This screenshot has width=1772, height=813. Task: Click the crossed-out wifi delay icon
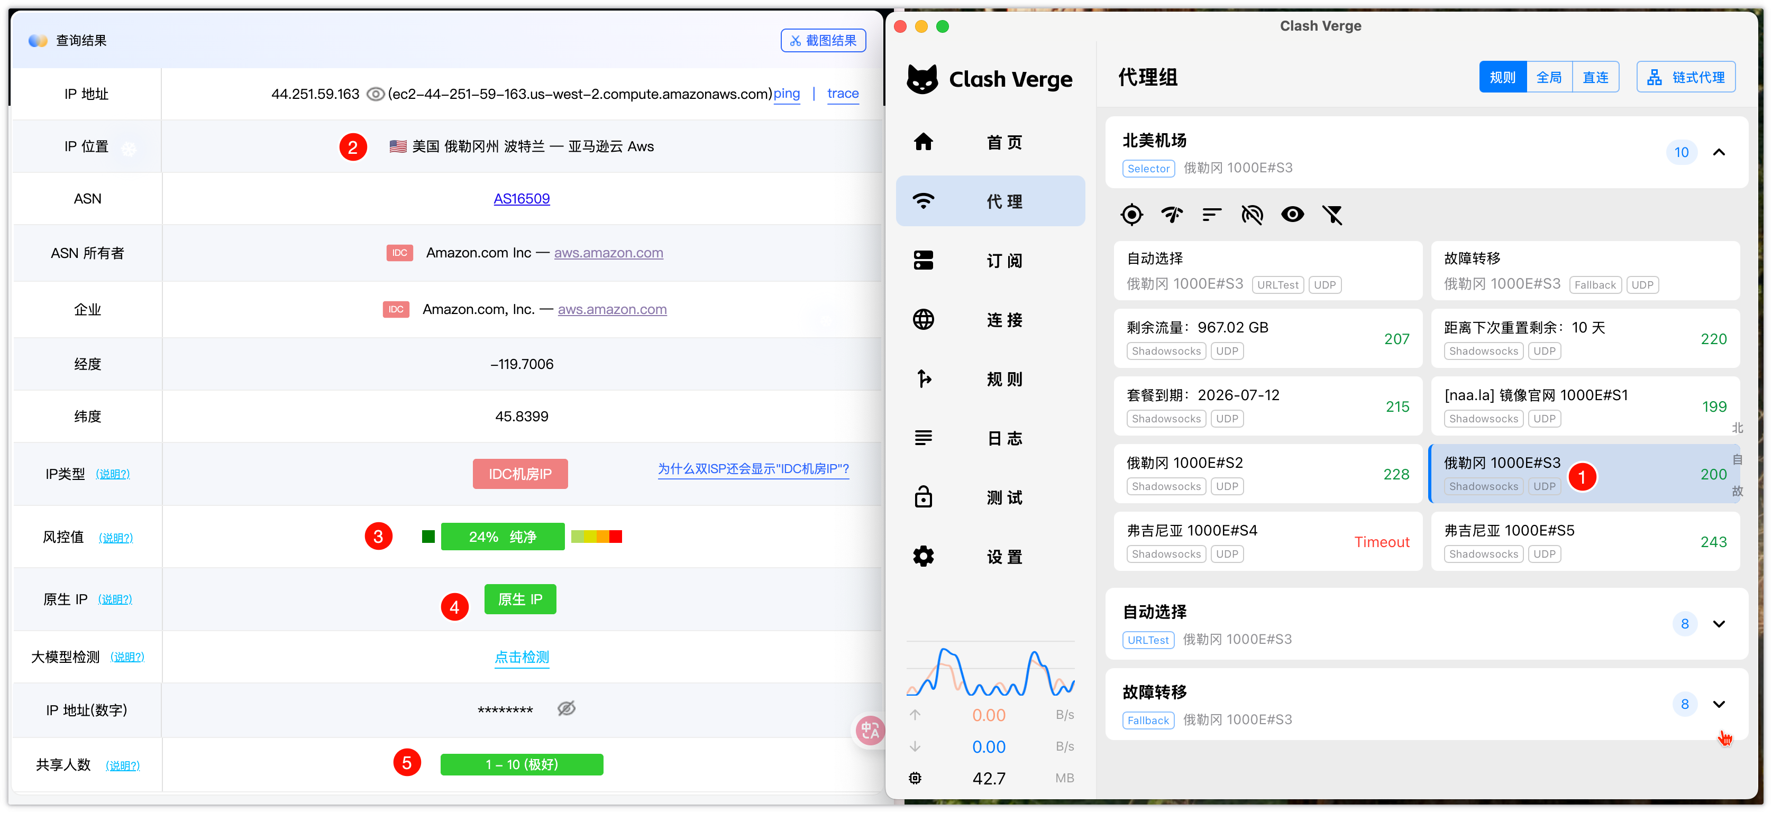click(x=1252, y=215)
